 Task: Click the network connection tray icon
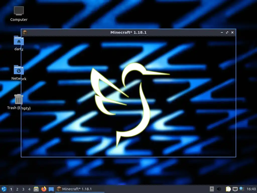pos(235,189)
